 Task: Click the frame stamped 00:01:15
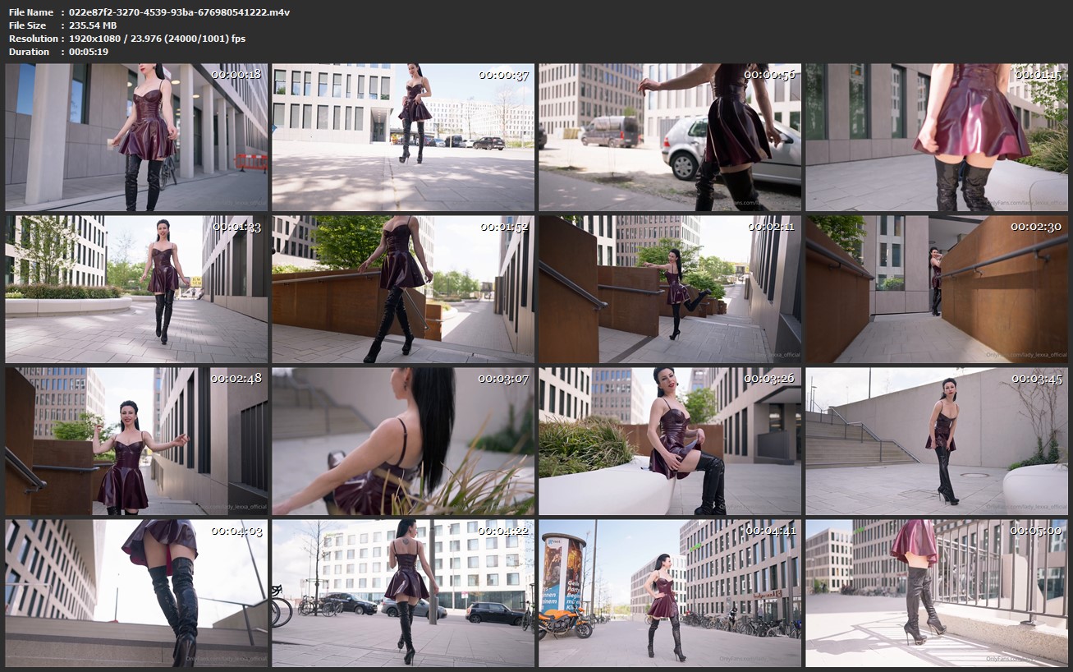pyautogui.click(x=937, y=137)
